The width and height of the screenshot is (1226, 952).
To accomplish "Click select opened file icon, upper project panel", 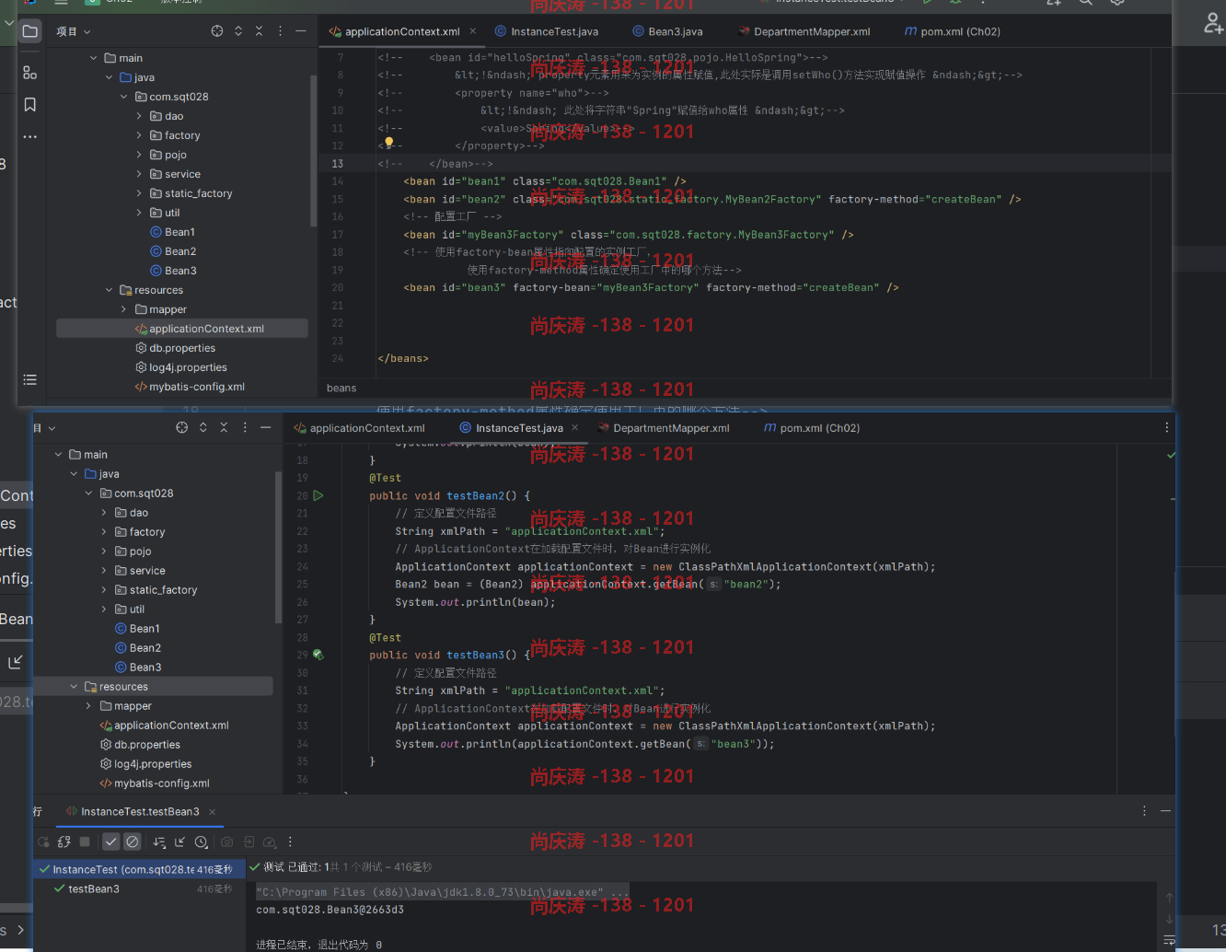I will pyautogui.click(x=217, y=31).
